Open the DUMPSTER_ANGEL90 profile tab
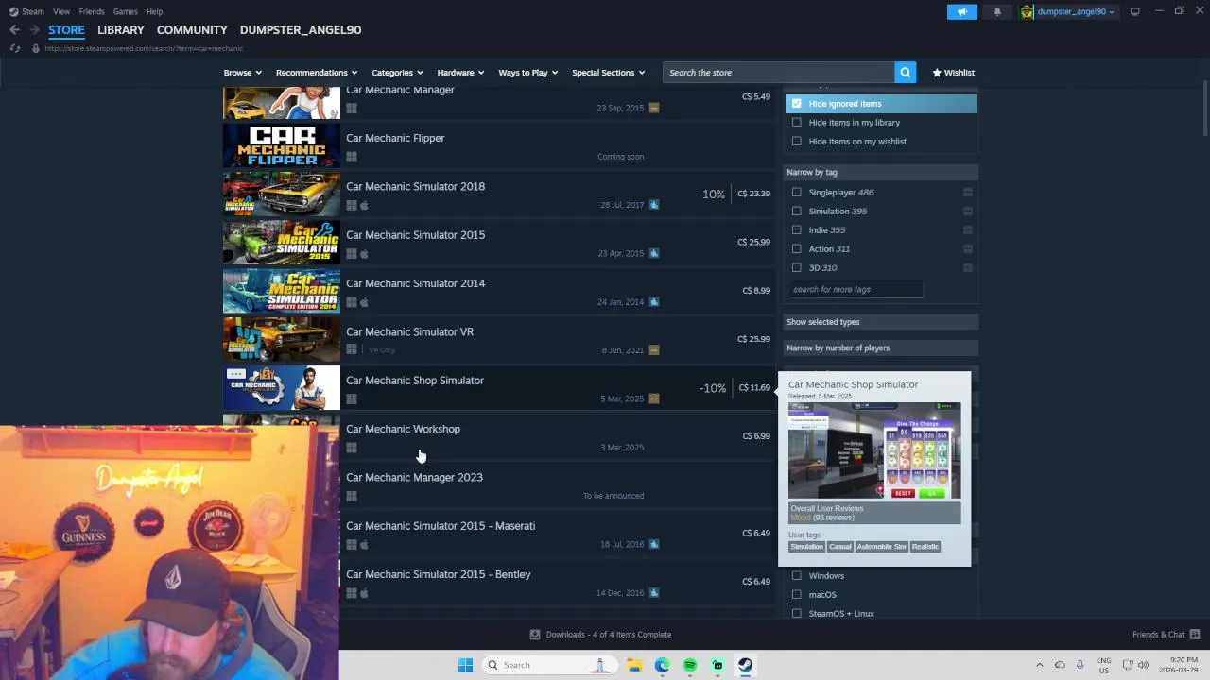Image resolution: width=1210 pixels, height=680 pixels. [x=301, y=29]
